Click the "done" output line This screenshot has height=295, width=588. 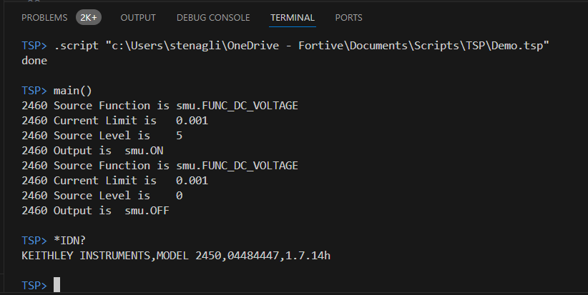click(34, 61)
